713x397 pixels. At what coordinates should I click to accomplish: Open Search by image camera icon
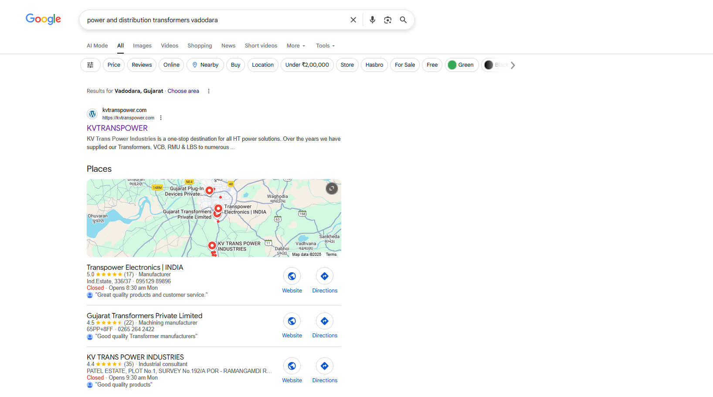click(x=387, y=20)
